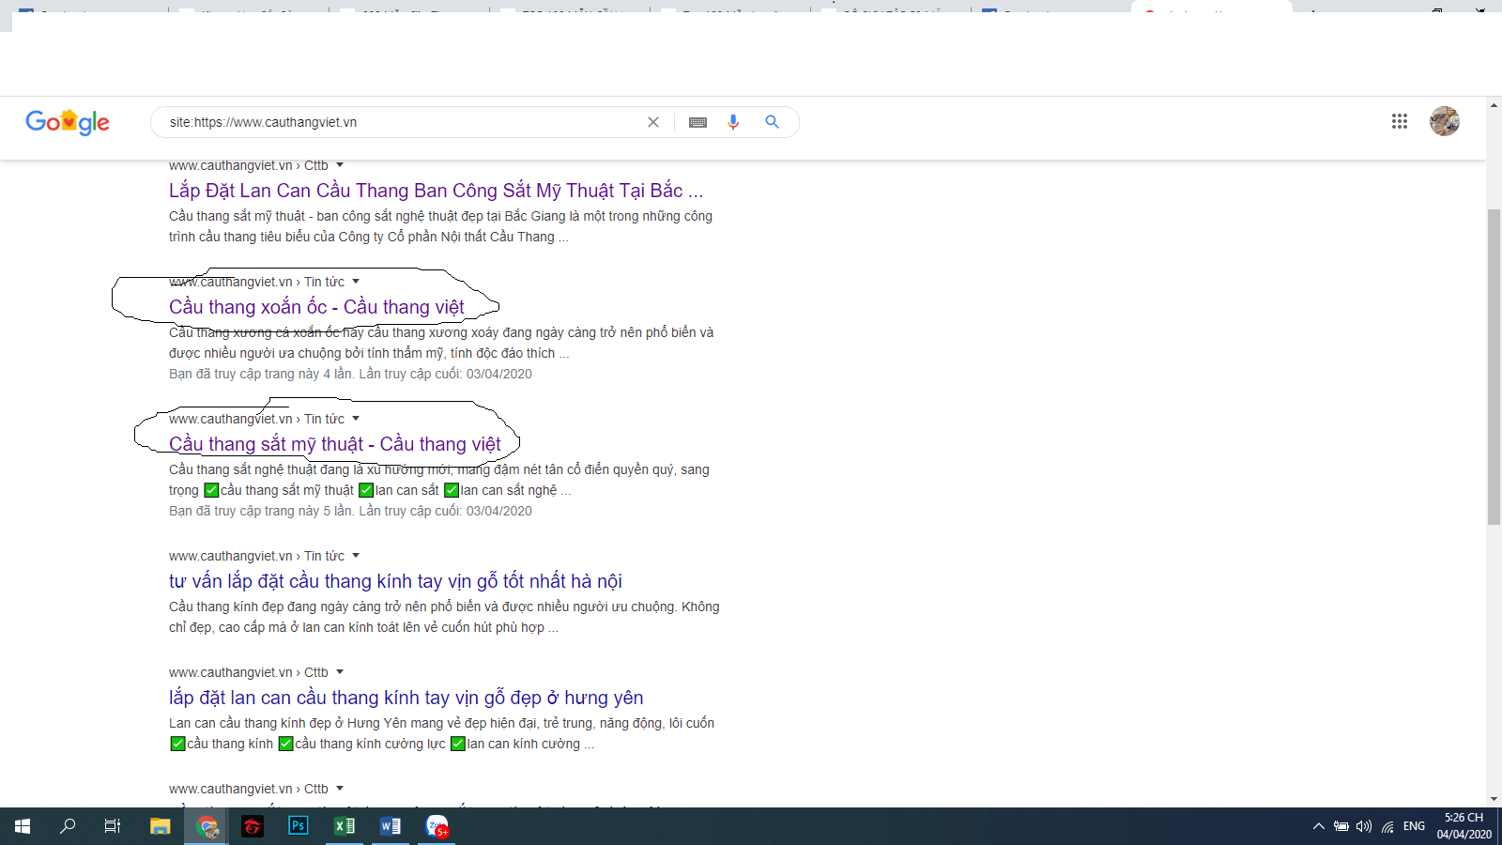Open 'lắp đặt lan can cầu thang kính' hưng yên
This screenshot has height=845, width=1502.
tap(406, 698)
